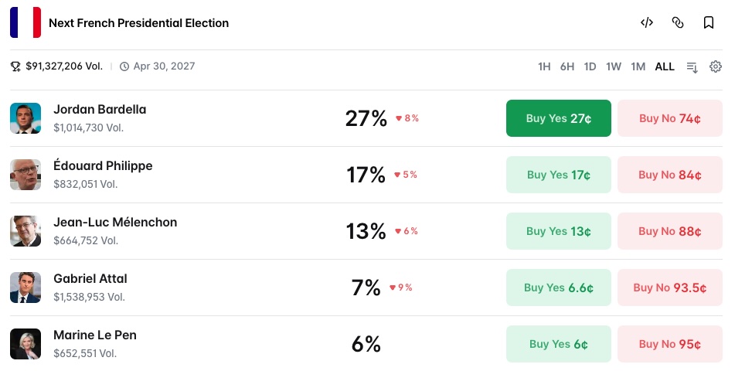Click the French flag icon

[x=26, y=22]
